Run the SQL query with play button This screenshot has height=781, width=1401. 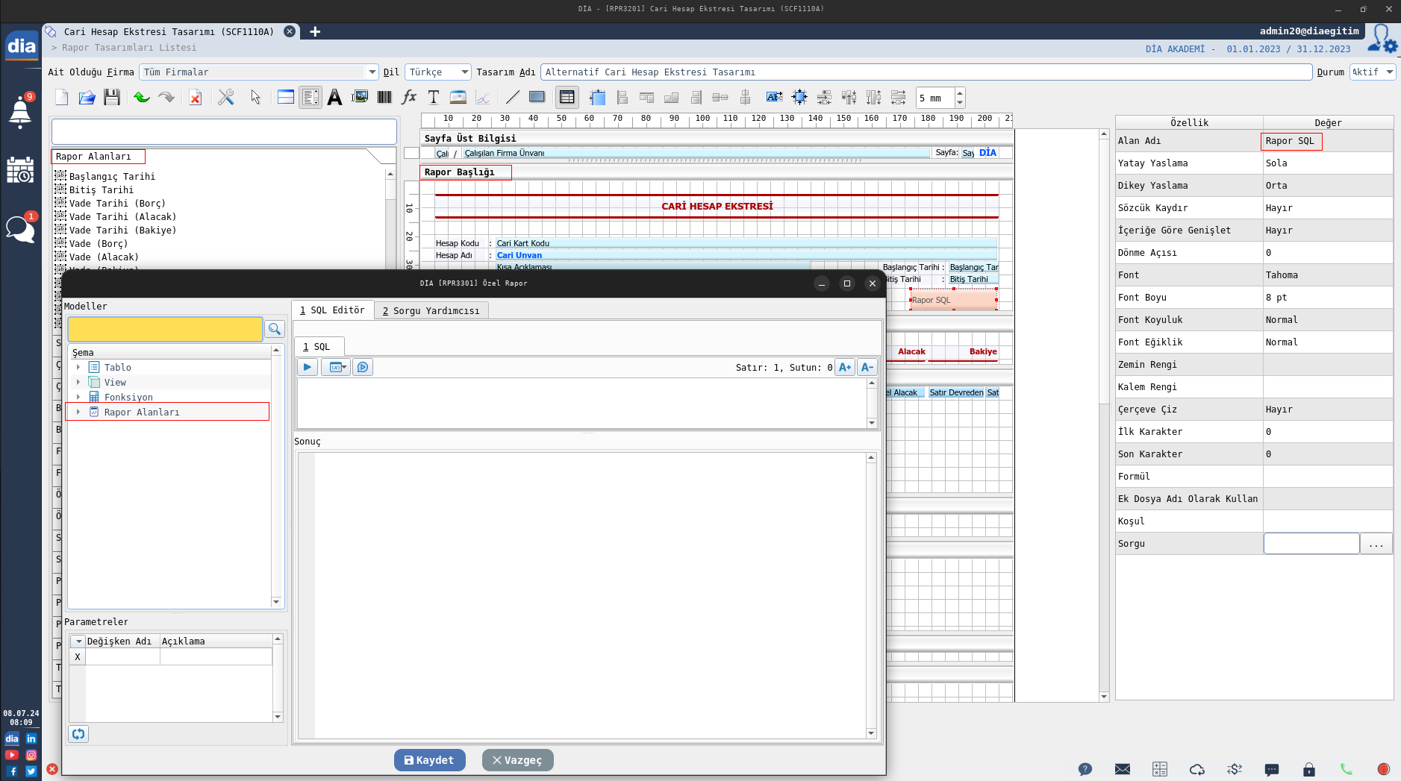click(x=307, y=367)
